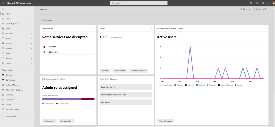Click the Search box in header
275x127 pixels.
[139, 3]
